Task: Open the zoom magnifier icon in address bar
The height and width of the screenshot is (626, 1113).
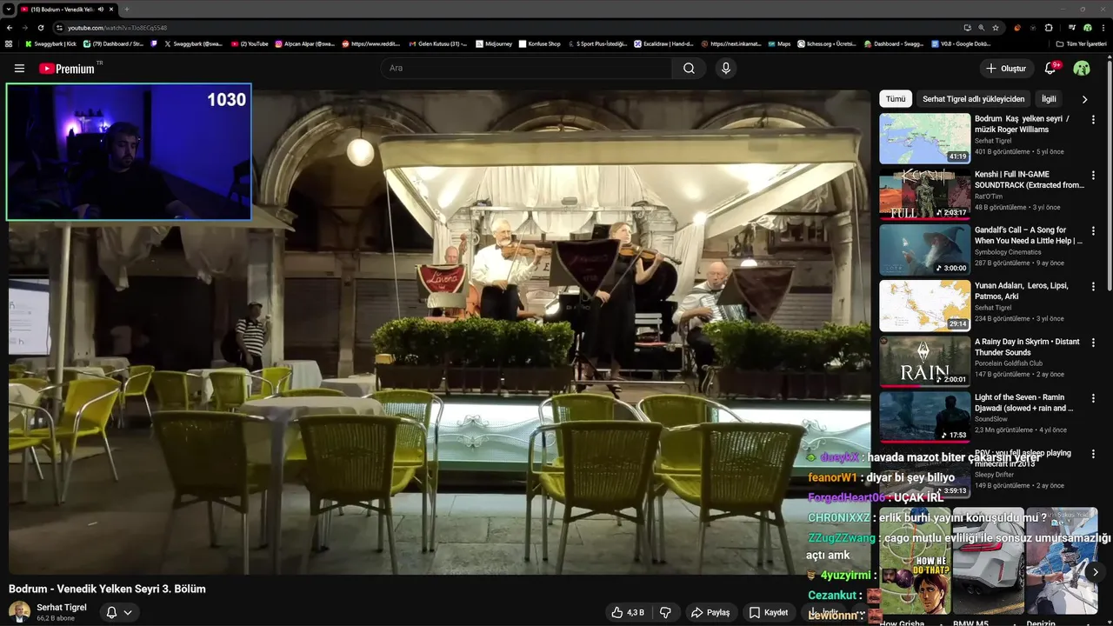Action: (982, 28)
